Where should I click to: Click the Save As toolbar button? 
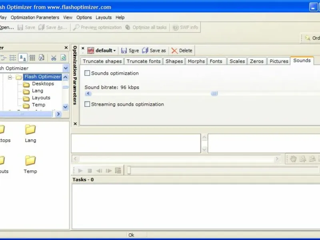coord(53,27)
